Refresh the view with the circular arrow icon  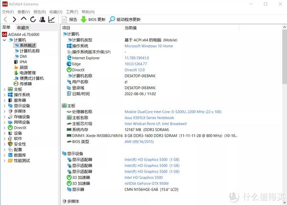click(33, 20)
